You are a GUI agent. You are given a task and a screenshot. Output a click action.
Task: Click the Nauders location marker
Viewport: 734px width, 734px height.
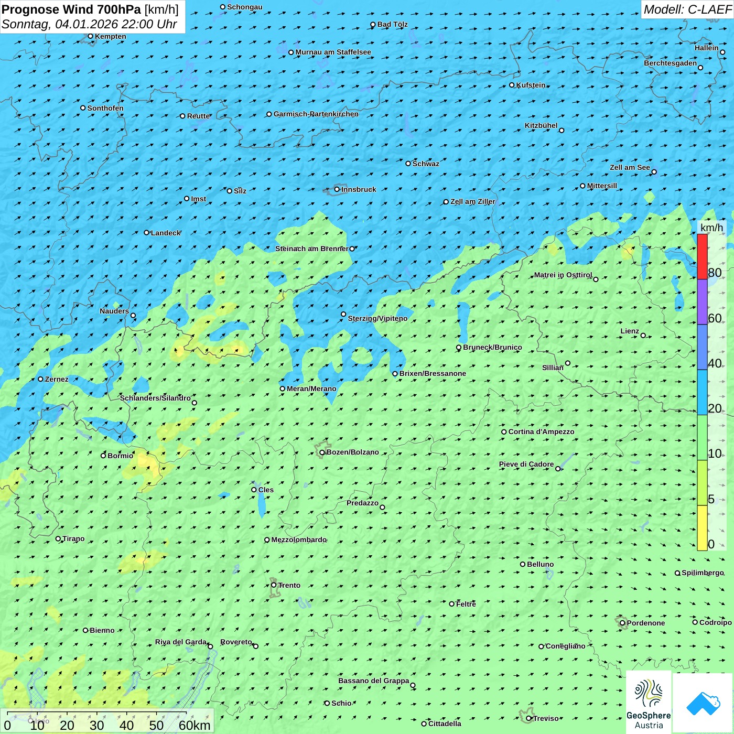133,316
